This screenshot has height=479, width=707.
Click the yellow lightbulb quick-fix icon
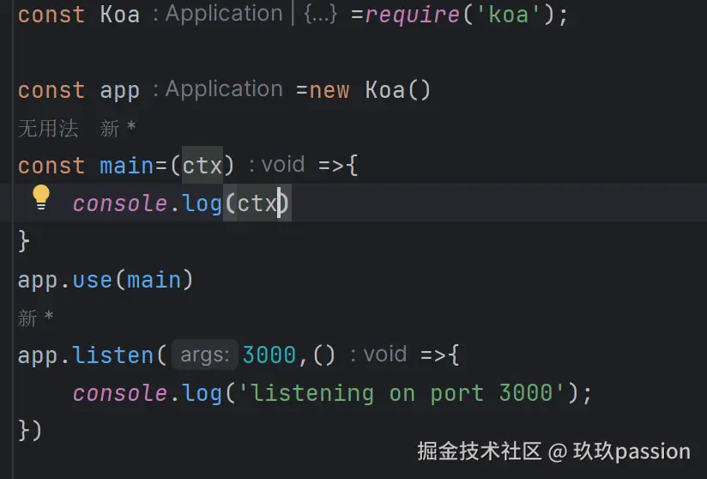41,197
